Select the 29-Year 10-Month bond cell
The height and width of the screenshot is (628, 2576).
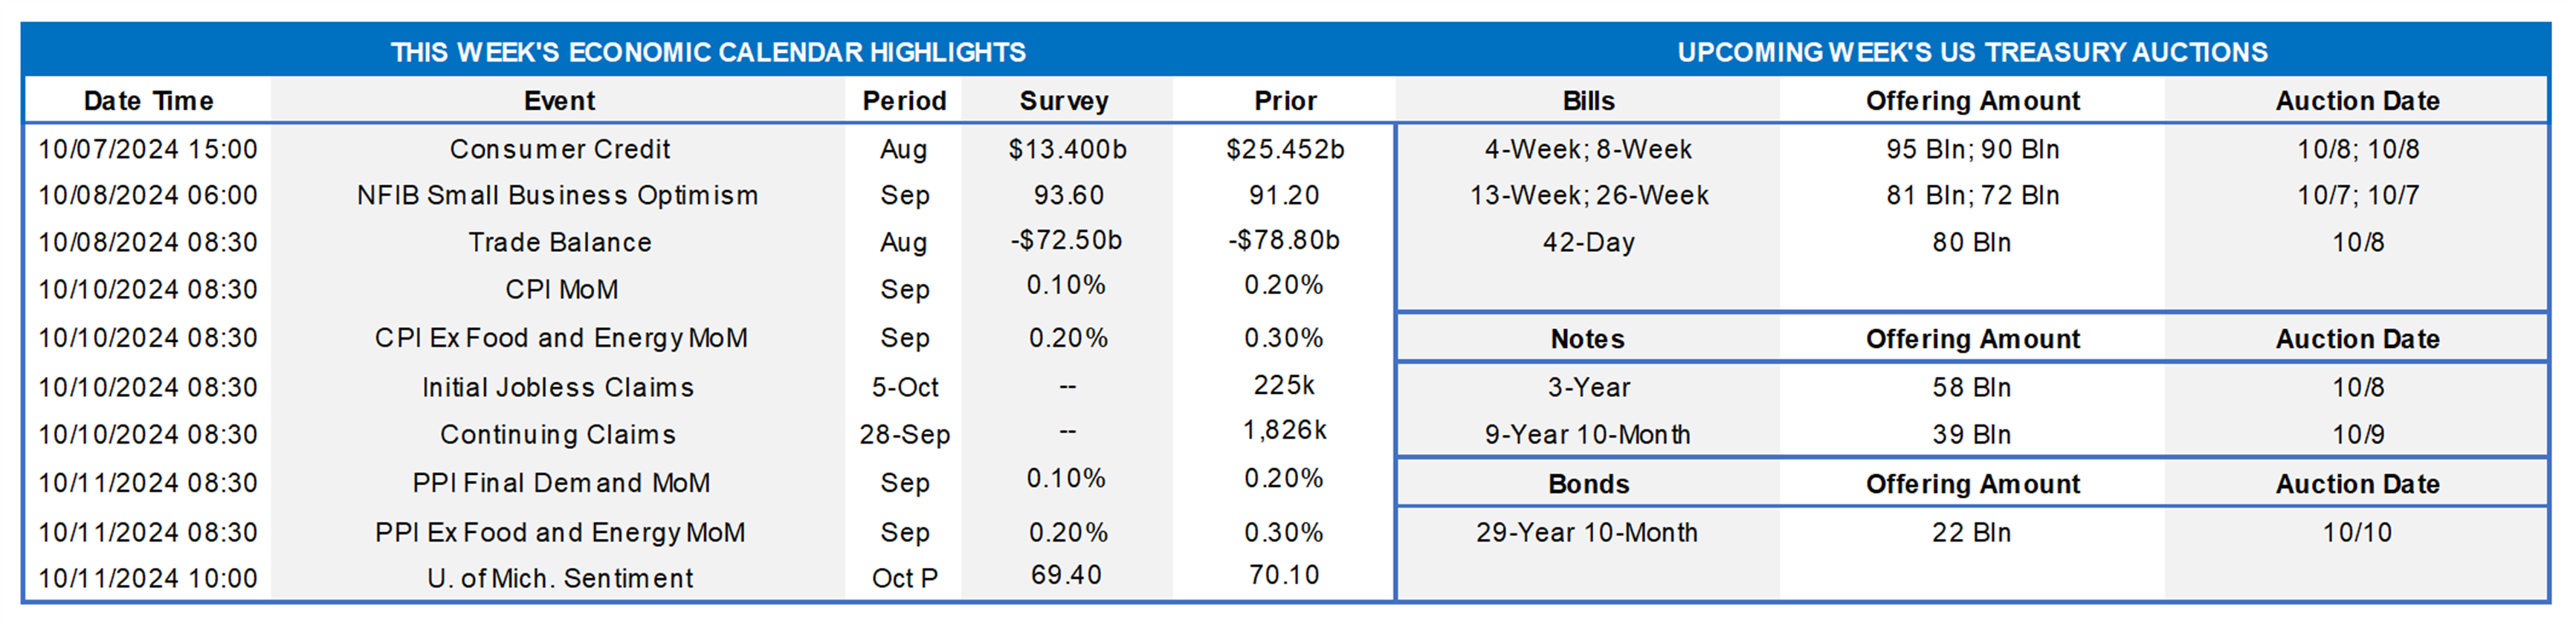click(x=1586, y=532)
